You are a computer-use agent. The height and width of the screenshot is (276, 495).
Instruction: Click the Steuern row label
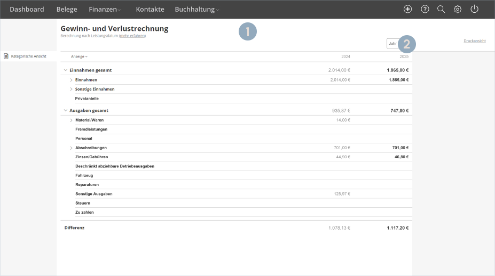[83, 203]
